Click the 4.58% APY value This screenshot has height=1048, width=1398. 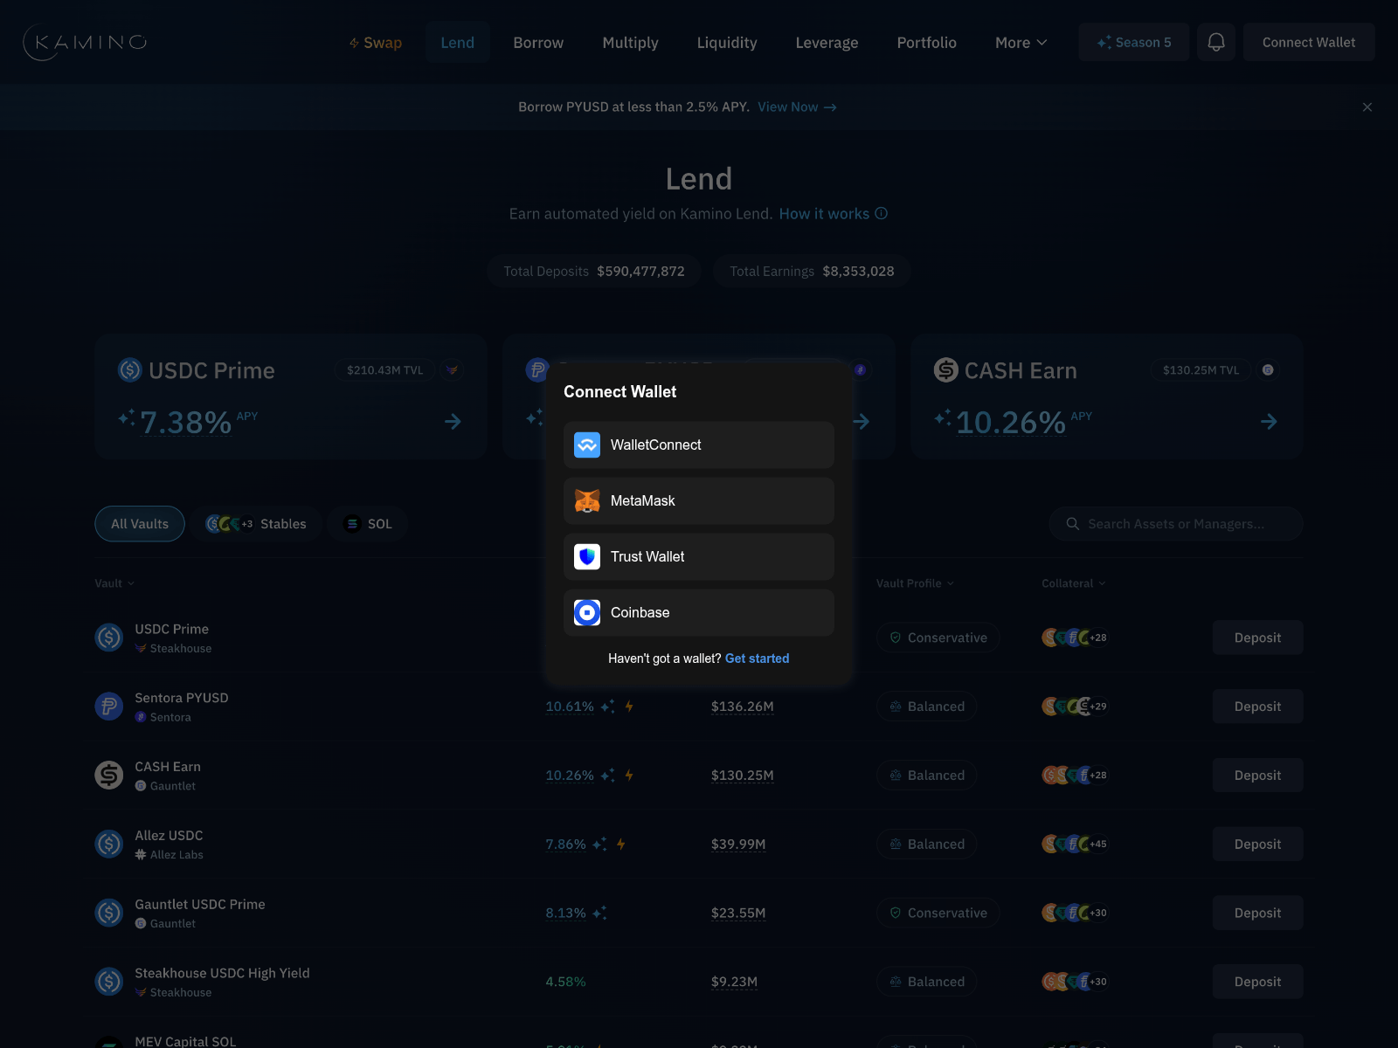(565, 982)
